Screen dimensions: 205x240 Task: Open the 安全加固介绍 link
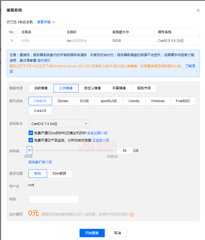tap(97, 133)
